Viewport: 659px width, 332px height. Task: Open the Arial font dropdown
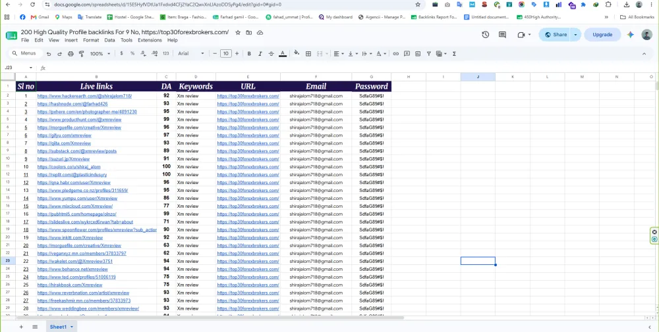point(191,54)
